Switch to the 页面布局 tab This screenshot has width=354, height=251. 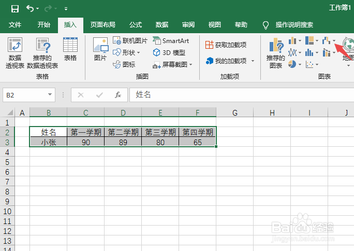(x=102, y=25)
